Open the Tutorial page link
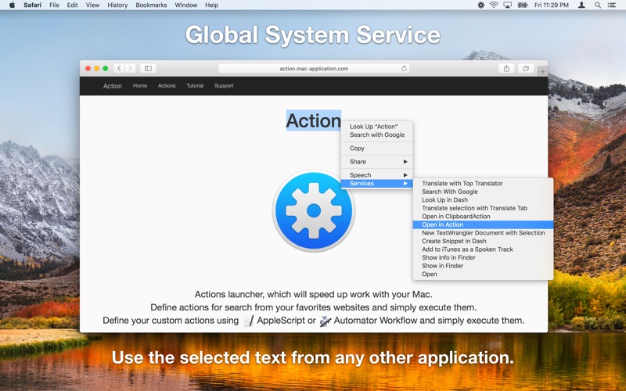This screenshot has height=391, width=626. [x=195, y=86]
